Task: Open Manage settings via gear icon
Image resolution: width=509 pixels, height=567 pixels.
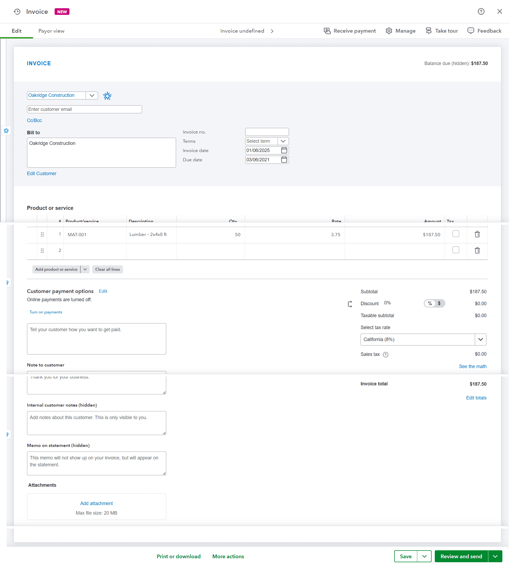Action: [389, 31]
